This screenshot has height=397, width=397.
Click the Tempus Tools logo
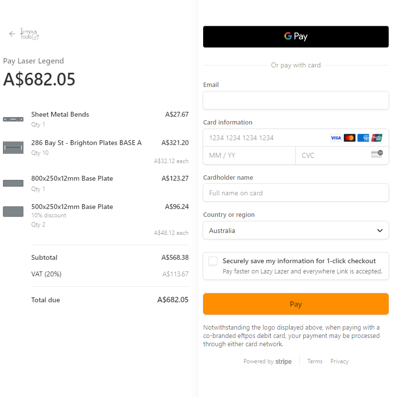point(30,34)
